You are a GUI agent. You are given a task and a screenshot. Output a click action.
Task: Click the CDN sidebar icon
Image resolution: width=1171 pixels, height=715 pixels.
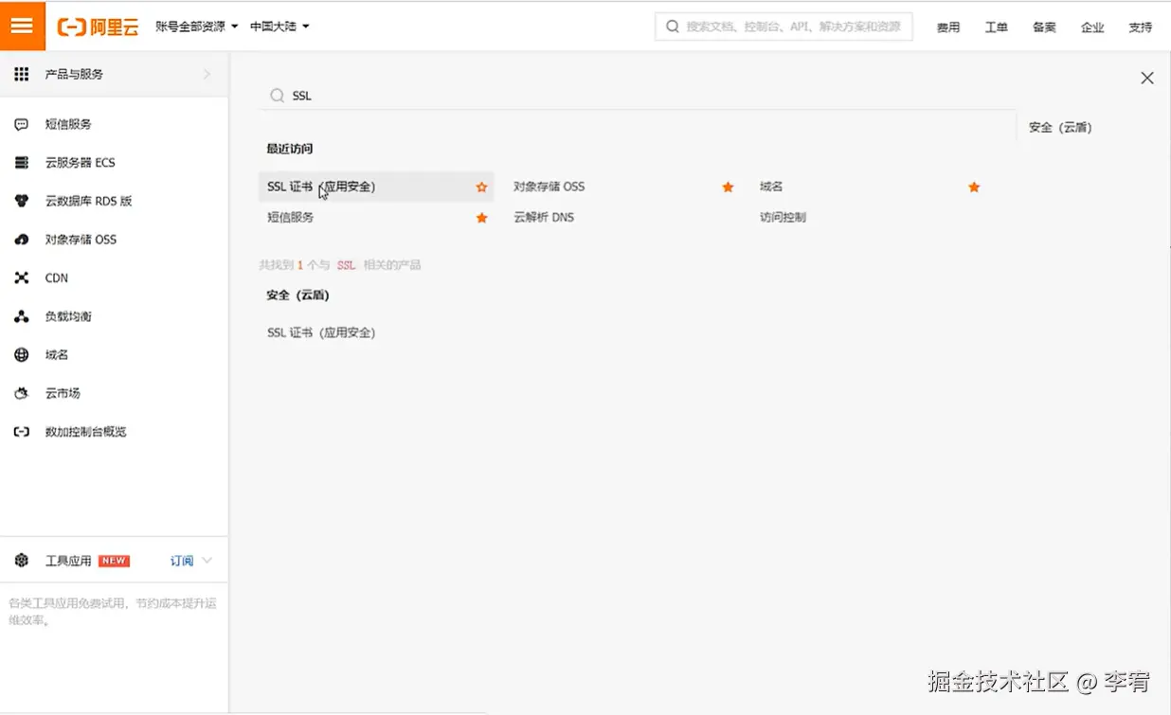point(22,278)
